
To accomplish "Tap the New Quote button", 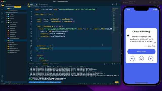I will [141, 52].
